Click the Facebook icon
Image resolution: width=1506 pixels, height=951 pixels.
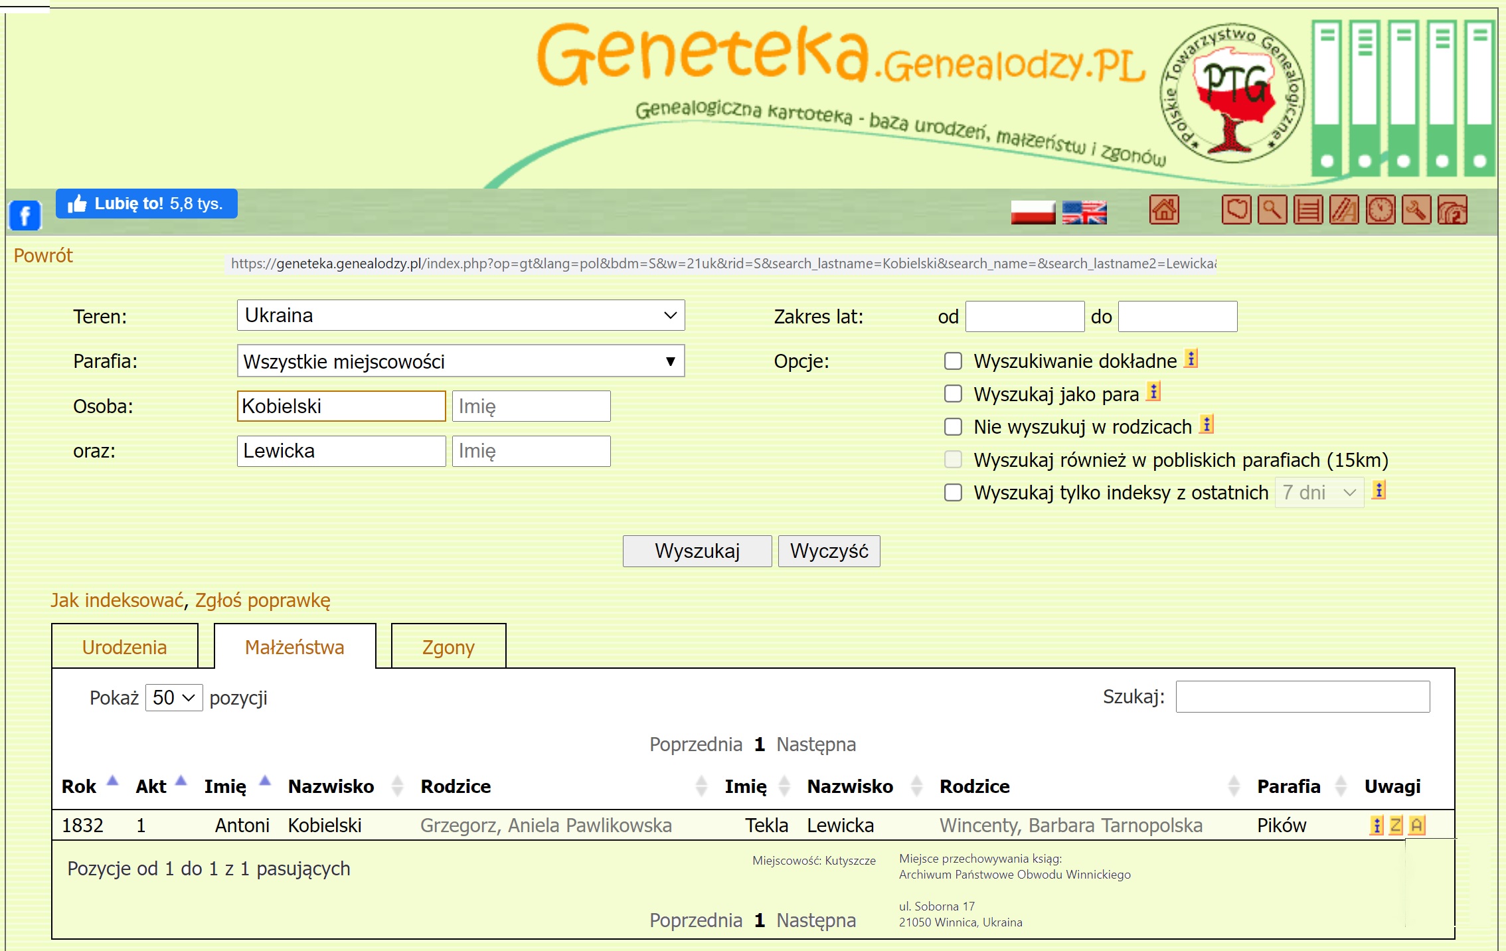(25, 215)
